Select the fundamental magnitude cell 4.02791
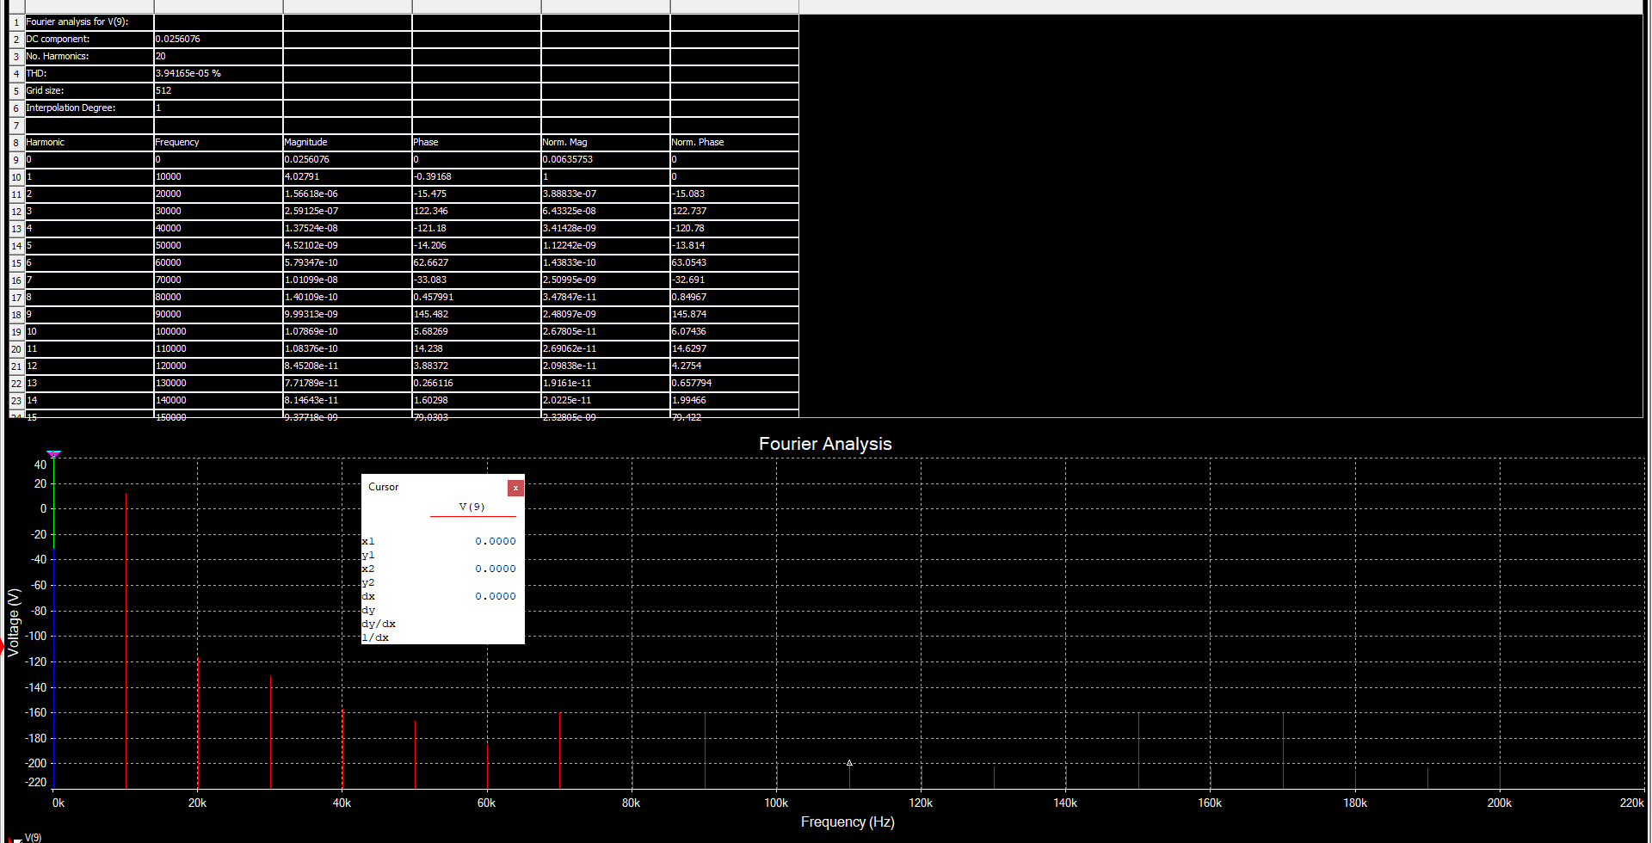Screen dimensions: 1652x843 tap(348, 177)
